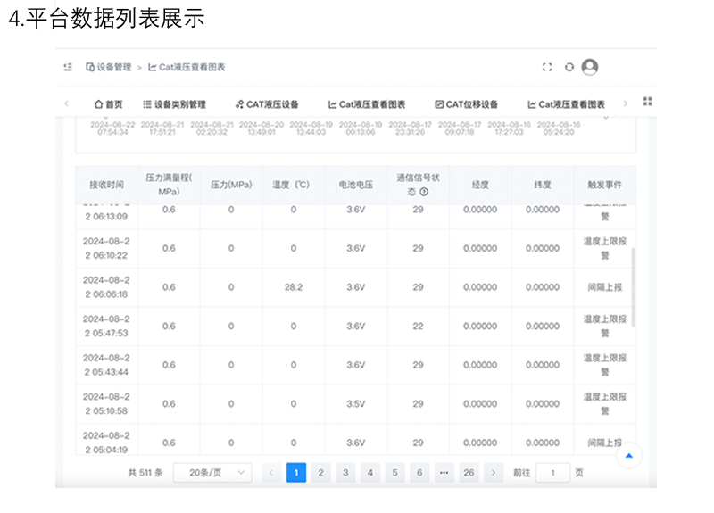Viewport: 714px width, 513px height.
Task: Click the back-to-top arrow button
Action: [x=629, y=456]
